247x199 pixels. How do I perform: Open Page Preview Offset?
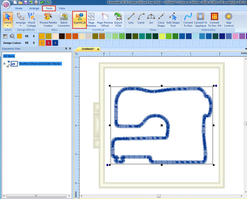point(105,20)
